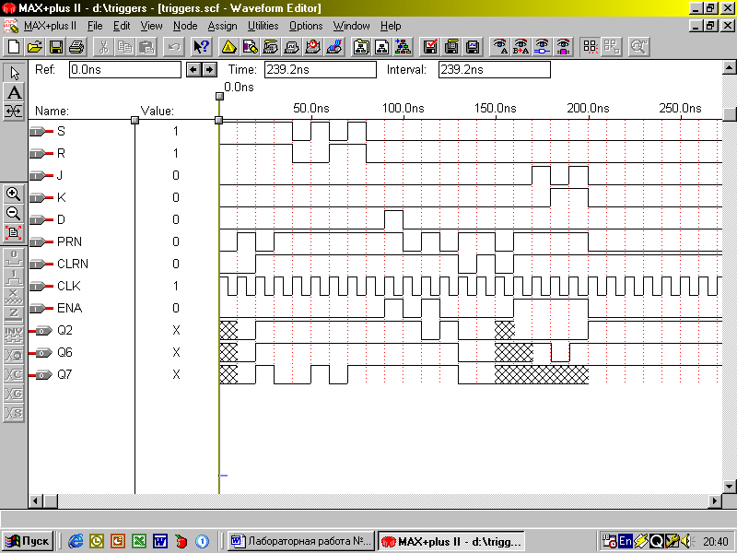Switch to Лабораторная работа taskbar window

(x=299, y=541)
